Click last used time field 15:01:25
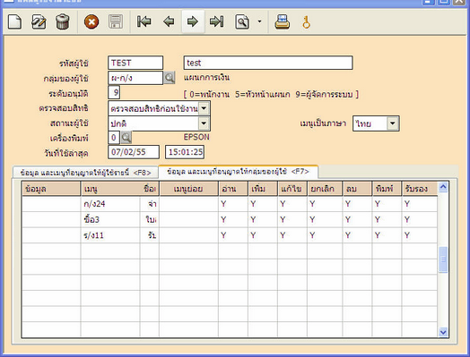Image resolution: width=470 pixels, height=357 pixels. (x=185, y=152)
